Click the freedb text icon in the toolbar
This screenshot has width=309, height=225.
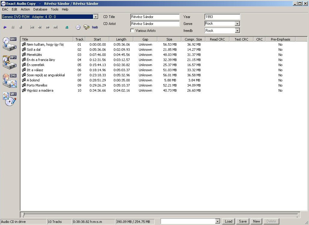[95, 27]
